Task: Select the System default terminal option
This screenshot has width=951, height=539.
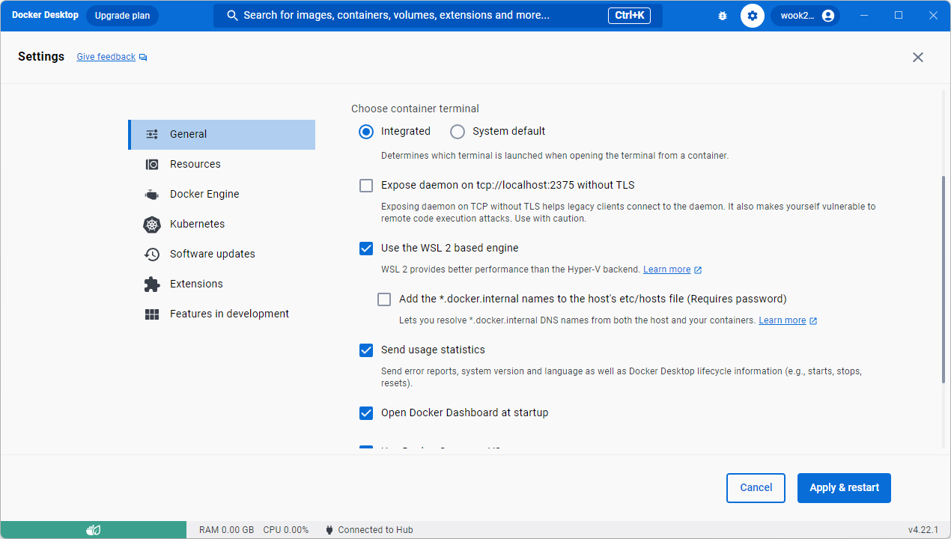Action: 458,132
